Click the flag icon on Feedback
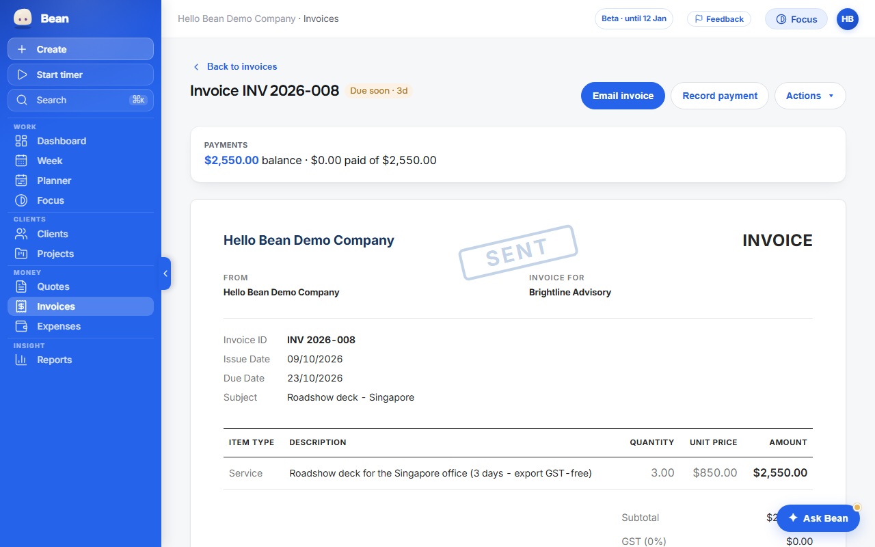The height and width of the screenshot is (547, 875). 699,19
